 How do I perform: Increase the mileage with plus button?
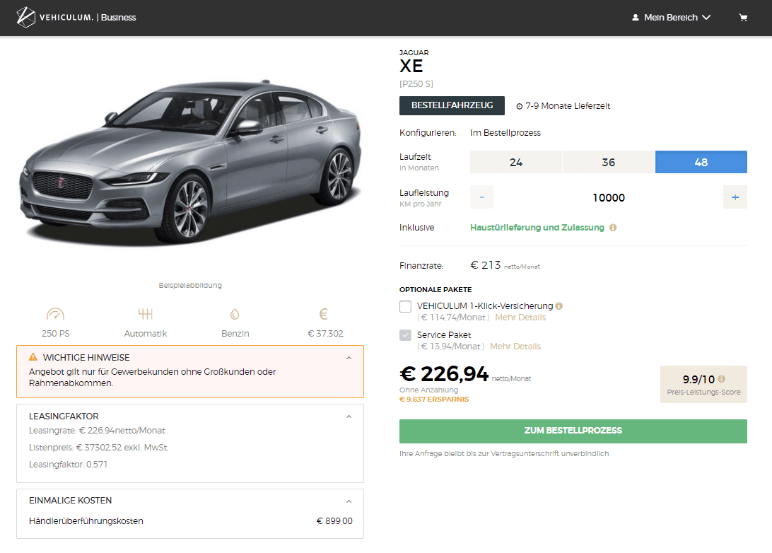[x=735, y=197]
